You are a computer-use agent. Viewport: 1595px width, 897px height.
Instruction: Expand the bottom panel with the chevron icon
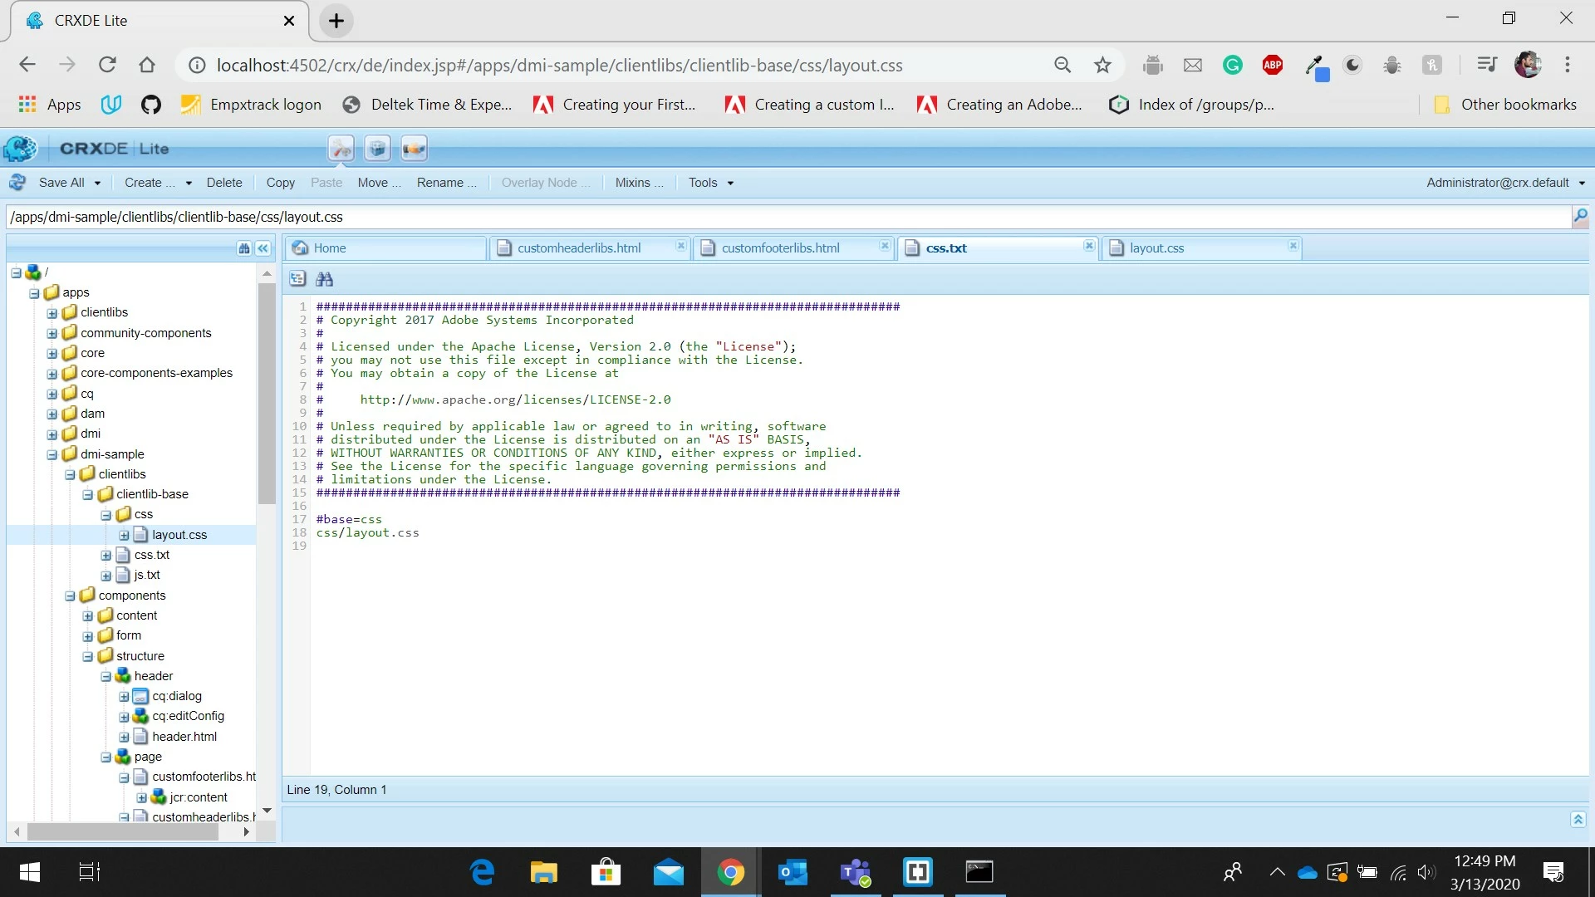tap(1578, 820)
